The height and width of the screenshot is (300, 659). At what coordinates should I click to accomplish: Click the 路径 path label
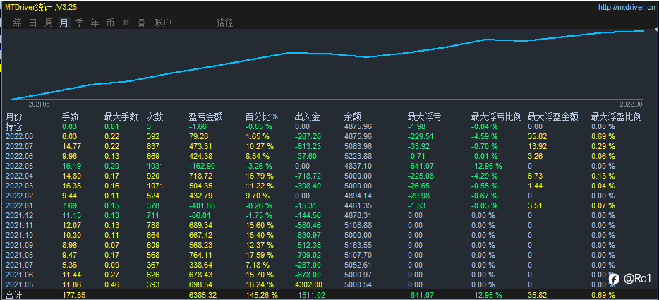pos(224,23)
